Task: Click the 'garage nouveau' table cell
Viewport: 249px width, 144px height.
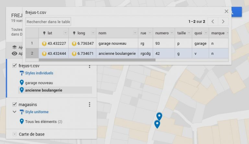Action: [x=117, y=43]
